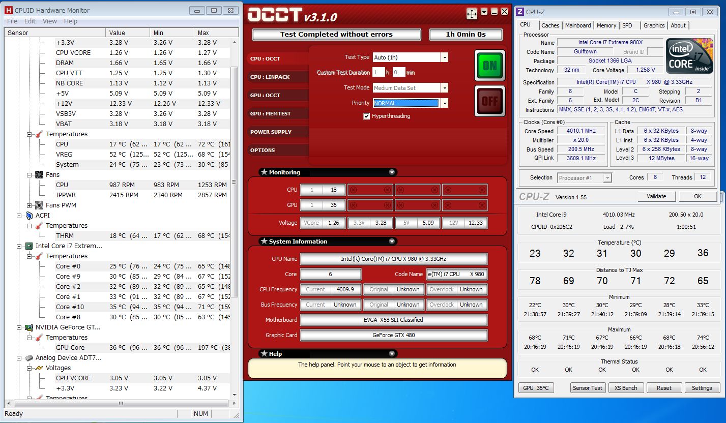Collapse the ACPI tree node
The image size is (726, 423).
(x=19, y=216)
